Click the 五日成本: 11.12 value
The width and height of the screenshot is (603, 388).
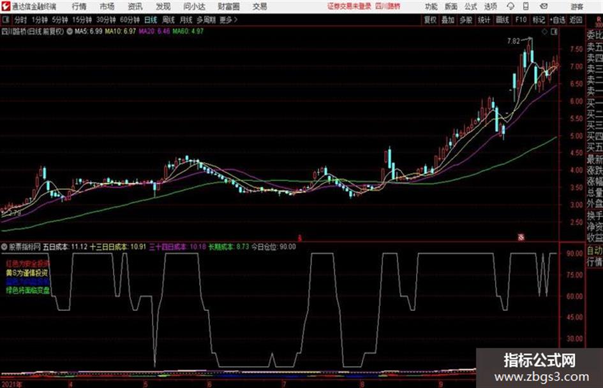[x=65, y=247]
